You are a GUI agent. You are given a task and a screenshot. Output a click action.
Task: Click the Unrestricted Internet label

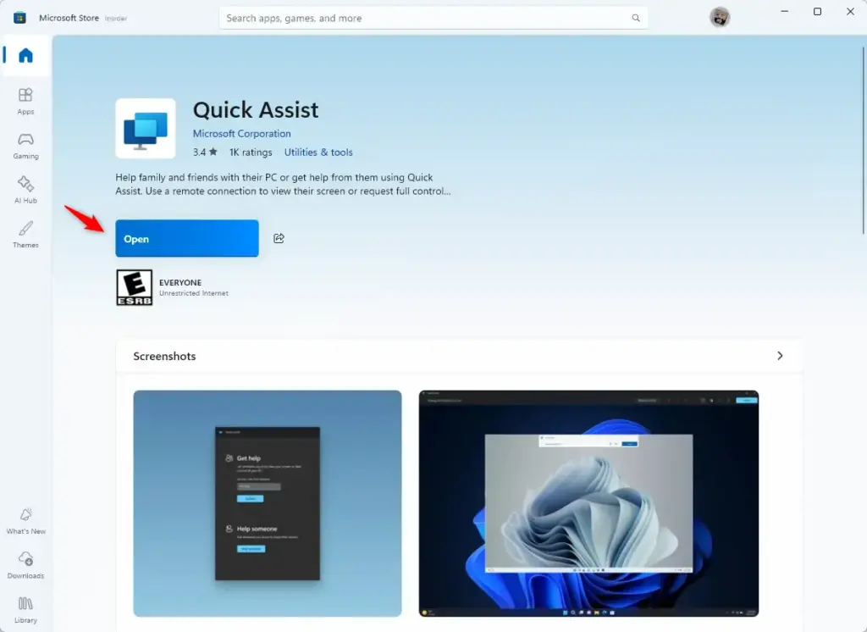(194, 293)
